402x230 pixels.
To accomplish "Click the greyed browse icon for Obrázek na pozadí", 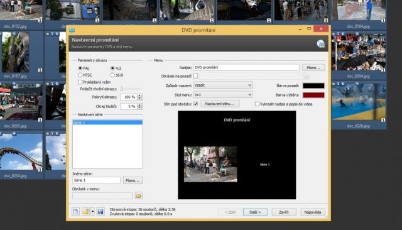I will 306,76.
